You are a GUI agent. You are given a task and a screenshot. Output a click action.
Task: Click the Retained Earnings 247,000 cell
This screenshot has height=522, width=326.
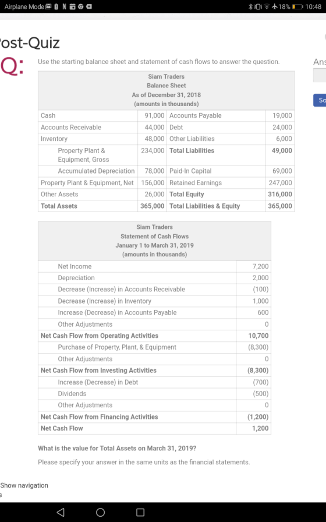tap(280, 183)
